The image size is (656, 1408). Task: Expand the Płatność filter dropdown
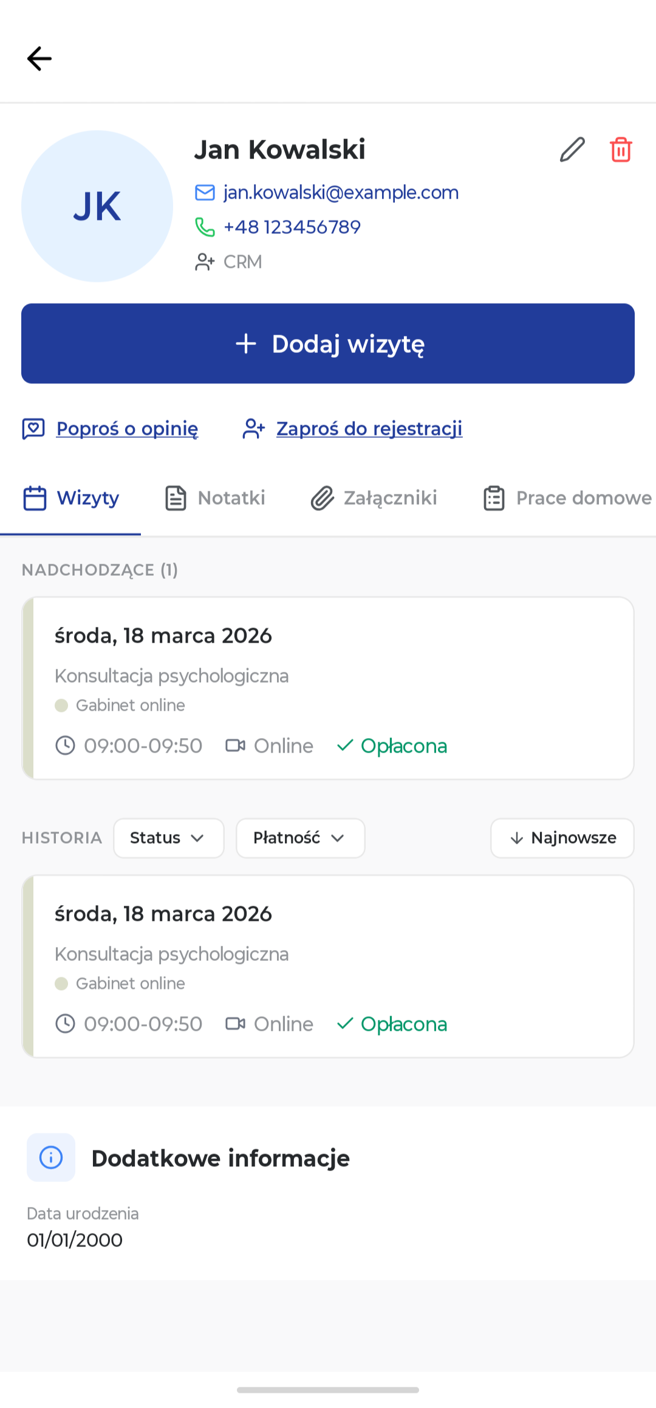(x=301, y=838)
